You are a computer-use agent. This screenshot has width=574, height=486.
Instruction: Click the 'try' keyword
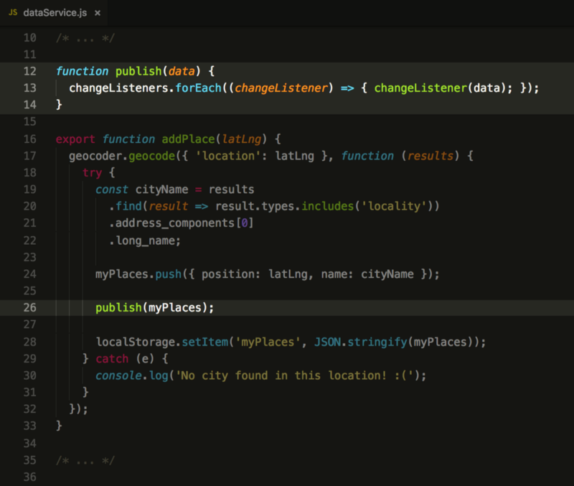coord(92,173)
